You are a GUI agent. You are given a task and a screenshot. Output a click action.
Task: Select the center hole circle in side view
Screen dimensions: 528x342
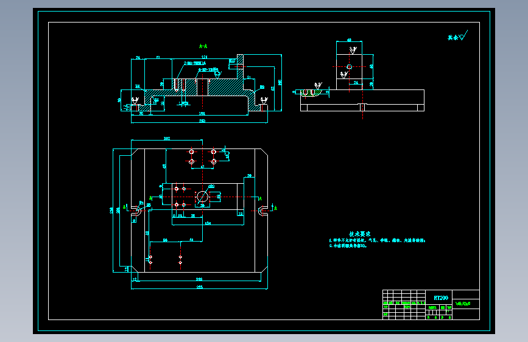[349, 67]
